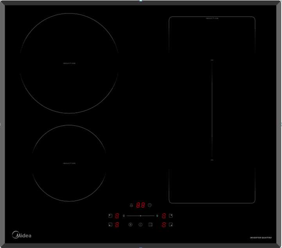Screen dimensions: 282x248
Task: Tap the middle of the power slider
Action: (x=140, y=216)
